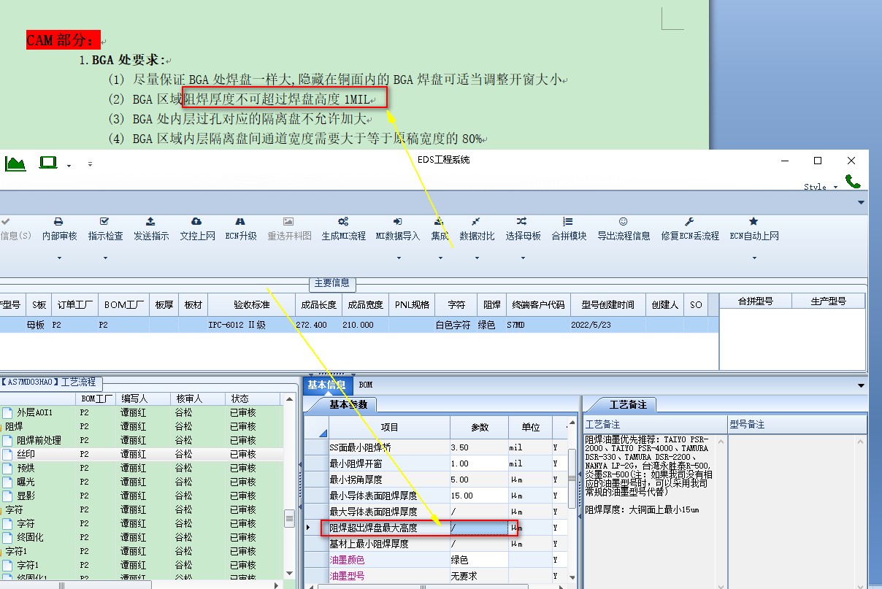Click the 油墨颜色 parameter value 绿色
Screen dimensions: 882x589
tap(478, 560)
